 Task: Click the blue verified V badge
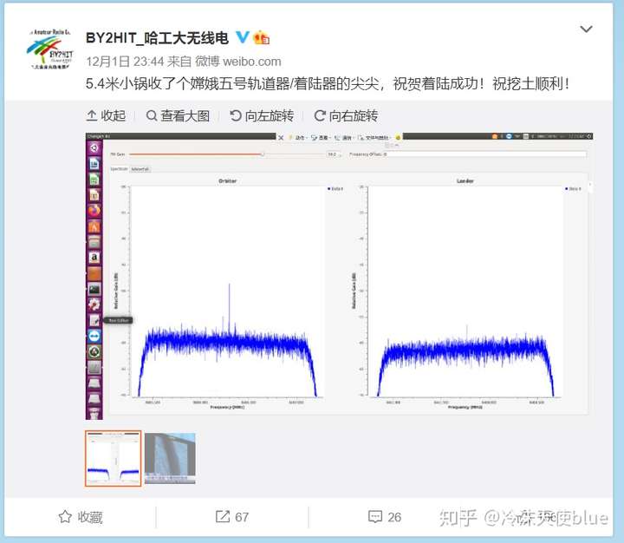coord(243,37)
